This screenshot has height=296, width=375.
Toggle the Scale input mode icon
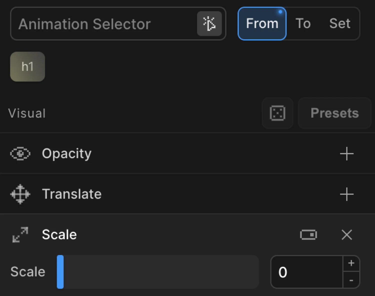tap(308, 235)
